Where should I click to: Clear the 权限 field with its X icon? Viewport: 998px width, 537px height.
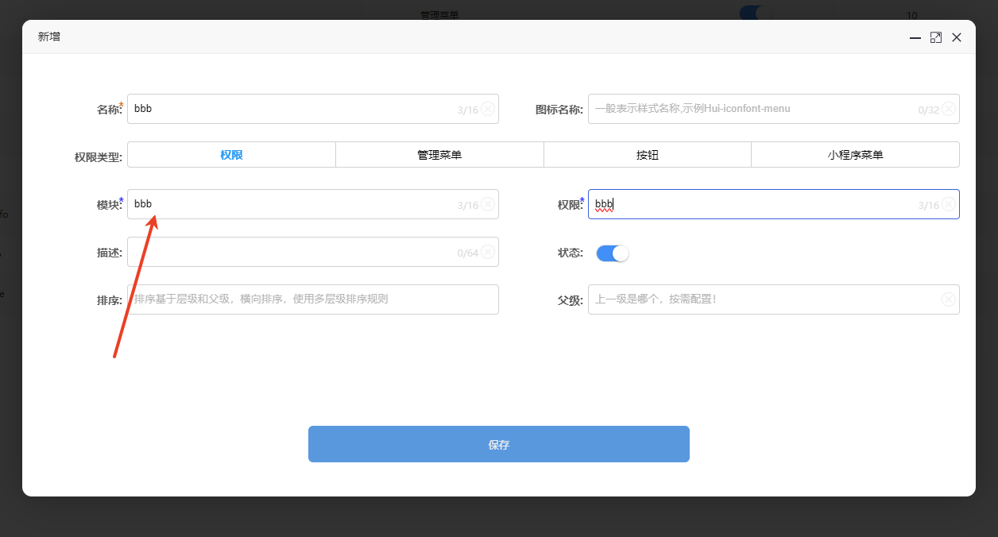(x=949, y=204)
